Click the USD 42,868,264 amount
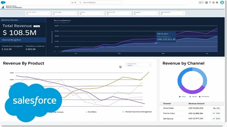The height and width of the screenshot is (127, 227). (196, 113)
